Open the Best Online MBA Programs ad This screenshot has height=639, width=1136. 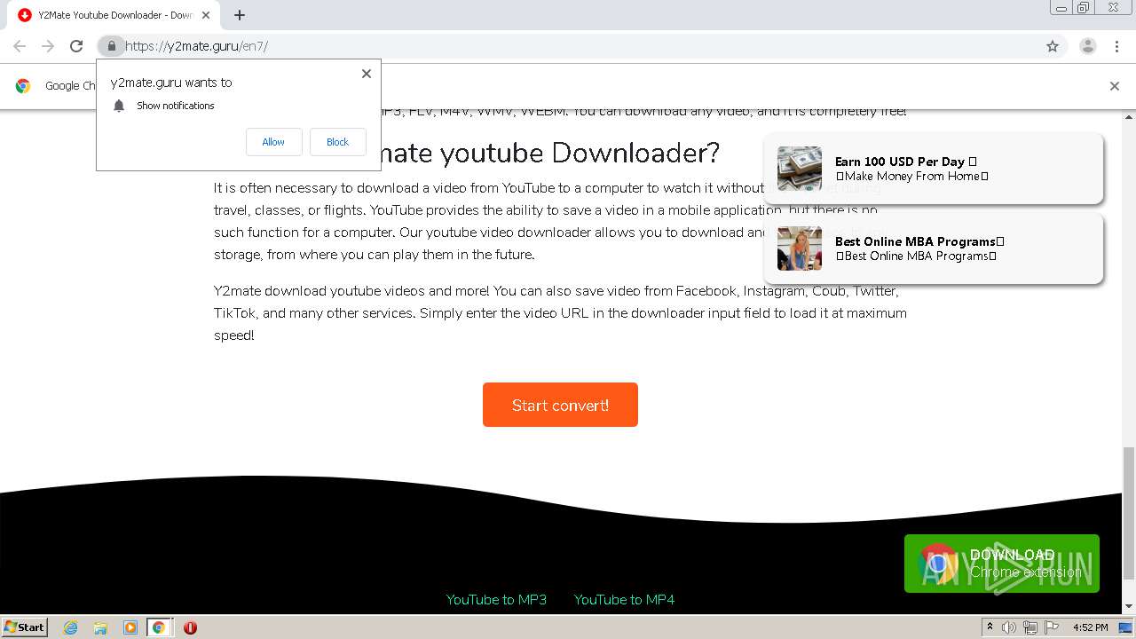coord(934,248)
